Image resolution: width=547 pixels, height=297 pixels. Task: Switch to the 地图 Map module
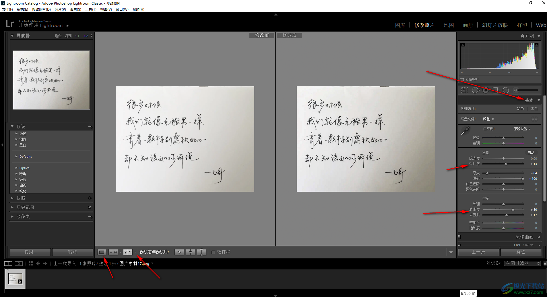tap(449, 25)
